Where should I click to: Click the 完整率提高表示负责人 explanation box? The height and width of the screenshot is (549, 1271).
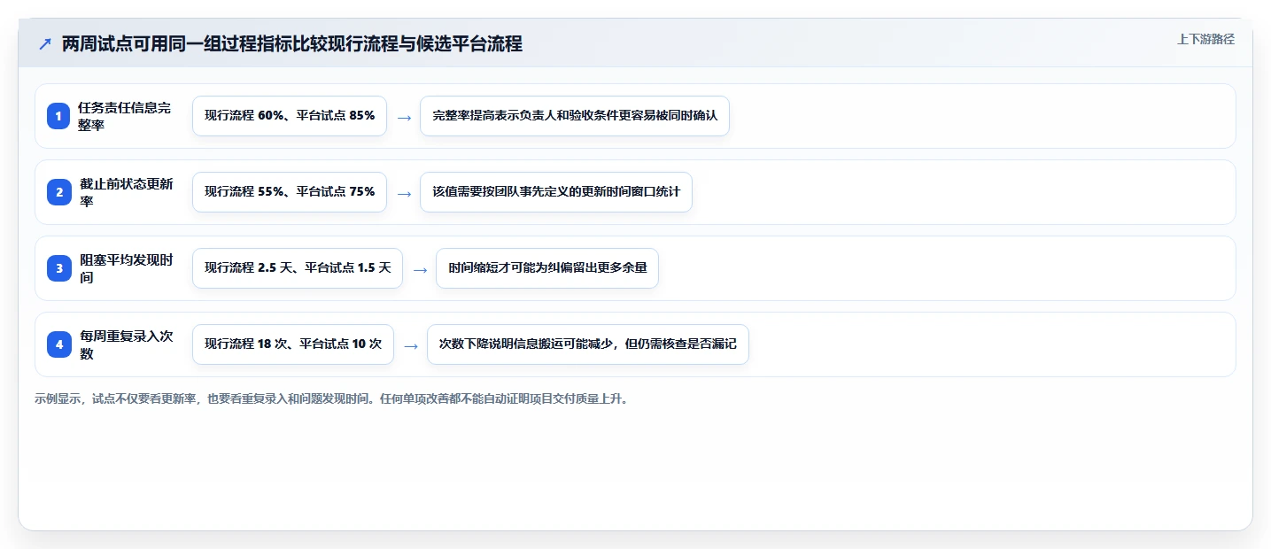575,116
